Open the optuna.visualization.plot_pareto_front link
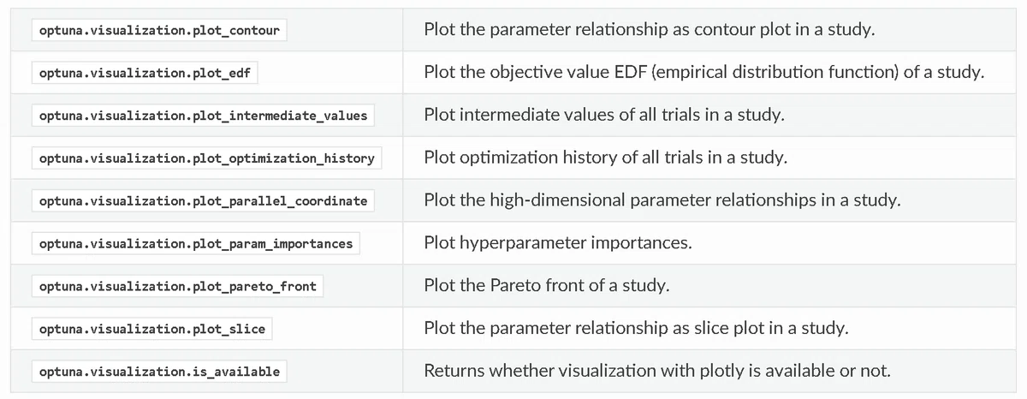Screen dimensions: 1027x399 (x=177, y=286)
